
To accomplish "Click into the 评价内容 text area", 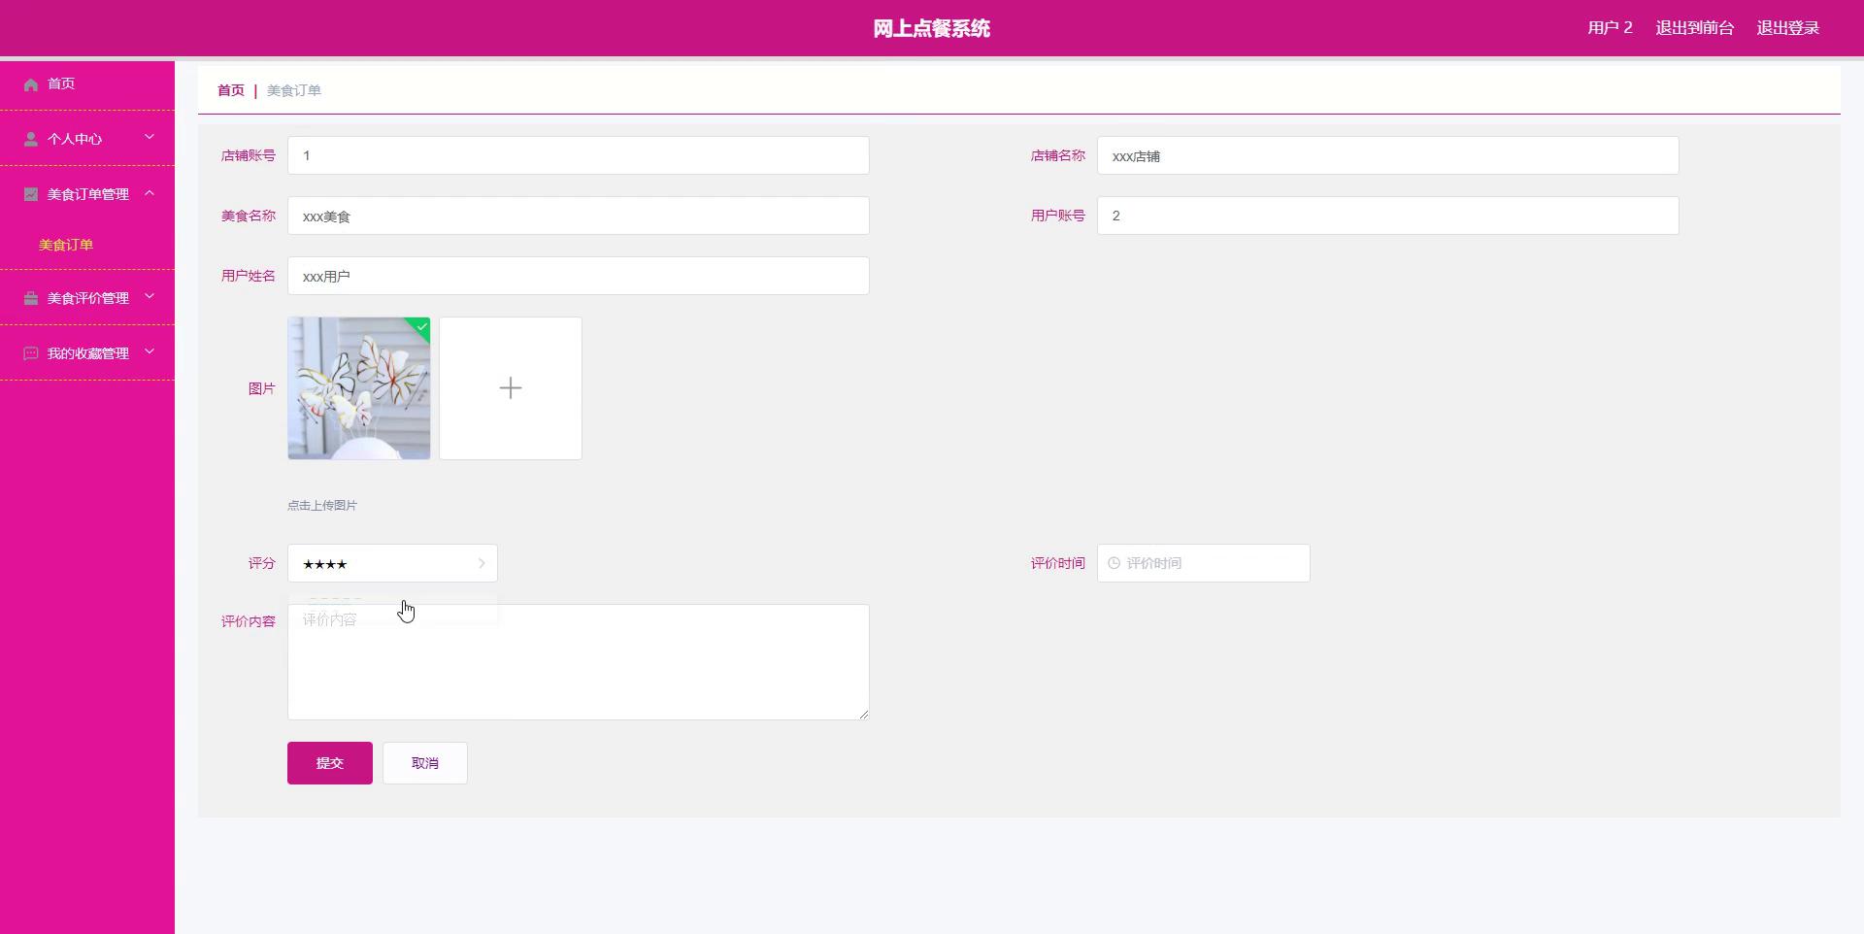I will (578, 670).
